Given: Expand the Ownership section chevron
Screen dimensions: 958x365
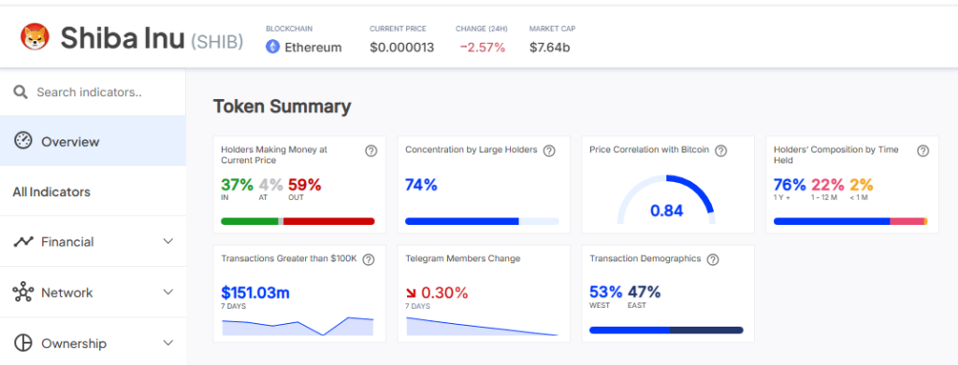Looking at the screenshot, I should (168, 344).
